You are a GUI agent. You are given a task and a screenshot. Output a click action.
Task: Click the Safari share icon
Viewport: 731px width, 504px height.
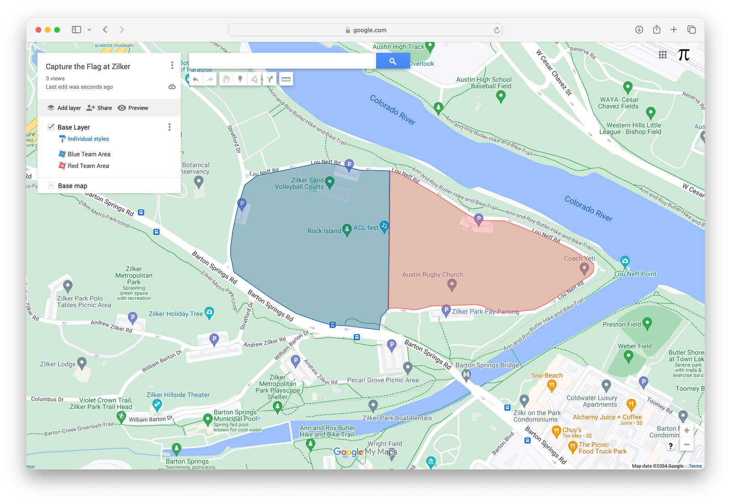657,29
